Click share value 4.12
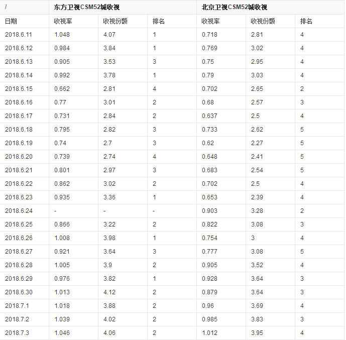This screenshot has height=340, width=346. [109, 292]
